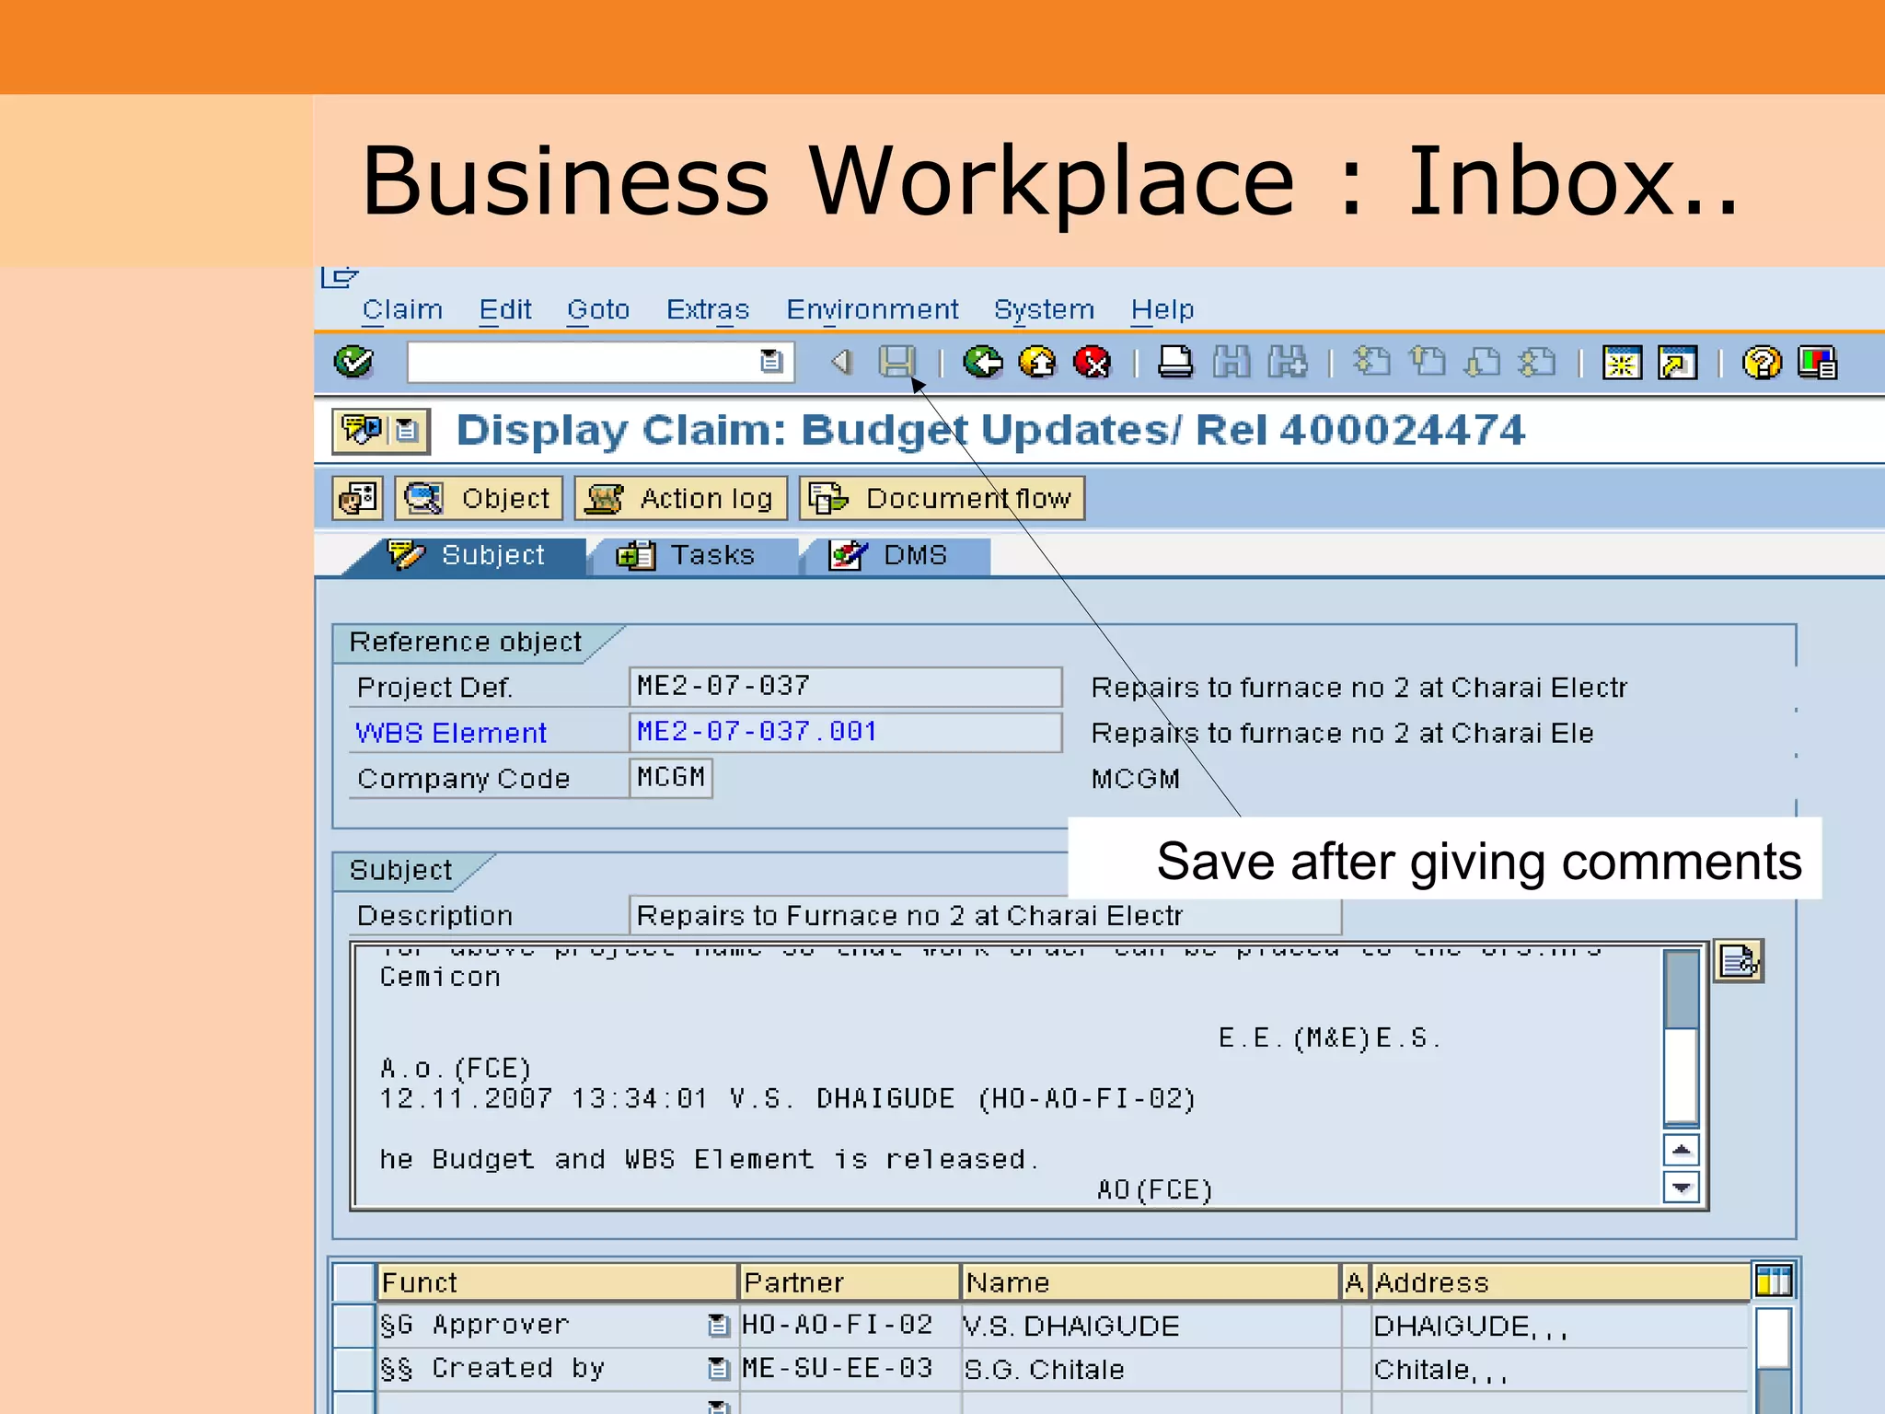Click the menu bar corner icon
This screenshot has height=1414, width=1885.
(339, 277)
